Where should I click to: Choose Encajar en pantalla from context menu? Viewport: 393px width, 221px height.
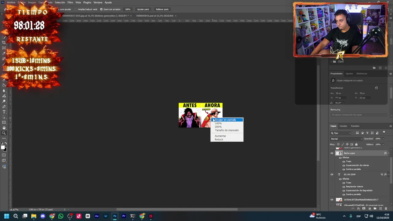[x=227, y=120]
